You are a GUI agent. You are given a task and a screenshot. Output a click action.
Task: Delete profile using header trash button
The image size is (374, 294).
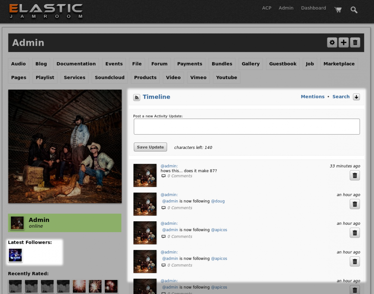pyautogui.click(x=355, y=43)
